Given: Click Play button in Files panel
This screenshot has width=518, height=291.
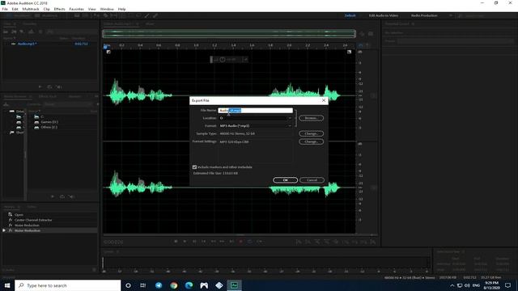Looking at the screenshot, I should pos(40,86).
